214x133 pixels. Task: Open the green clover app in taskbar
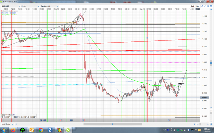coord(22,130)
